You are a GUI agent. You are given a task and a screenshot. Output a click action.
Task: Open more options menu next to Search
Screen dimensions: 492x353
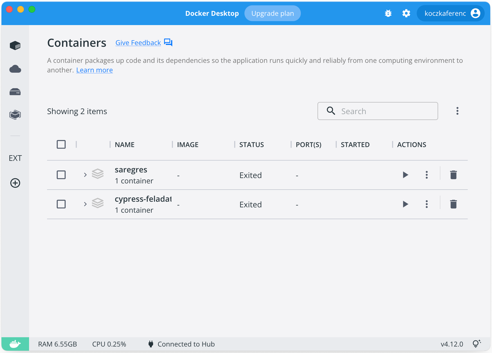pos(457,111)
